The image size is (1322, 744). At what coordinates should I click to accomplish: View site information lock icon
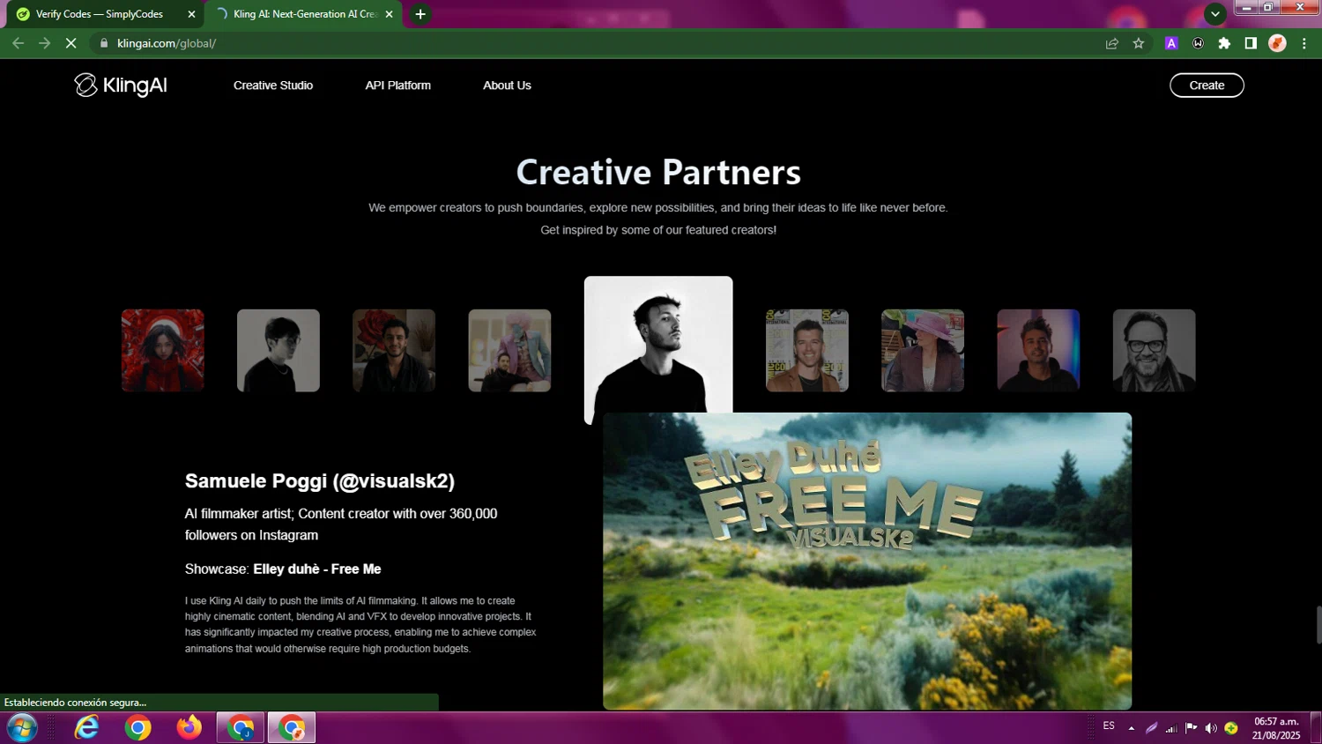[x=104, y=43]
